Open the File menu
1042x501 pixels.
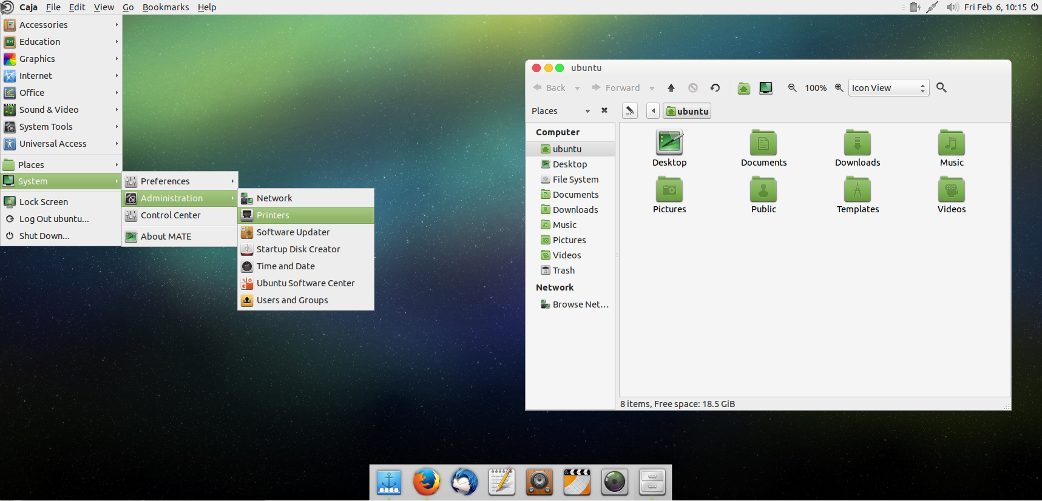[x=53, y=7]
